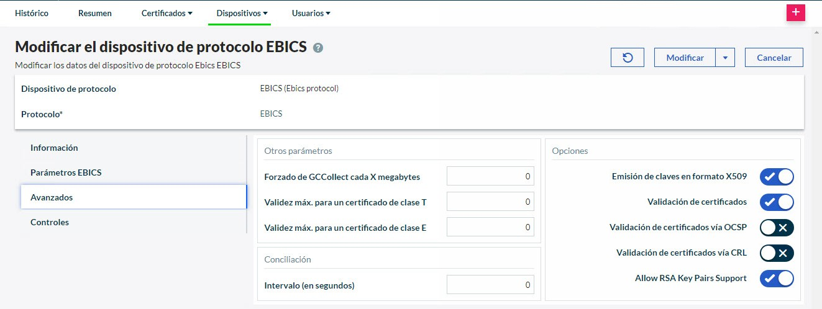Click the reset undo arrow icon
The width and height of the screenshot is (822, 309).
(x=628, y=58)
